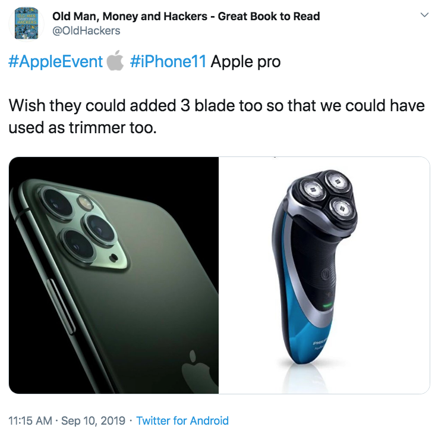Click the grey Apple logo emoji
435x433 pixels.
(115, 61)
